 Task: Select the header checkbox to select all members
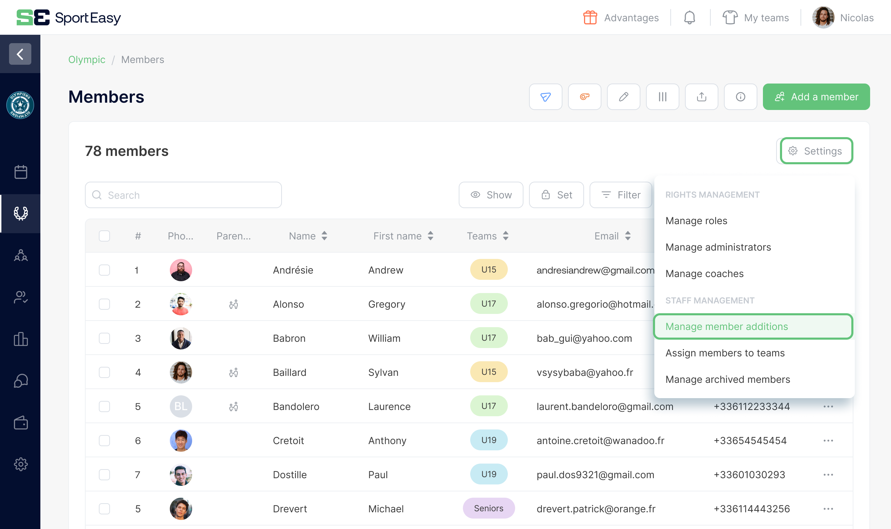point(104,236)
